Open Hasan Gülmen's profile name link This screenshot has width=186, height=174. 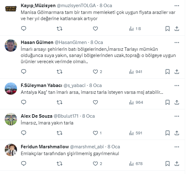point(37,42)
